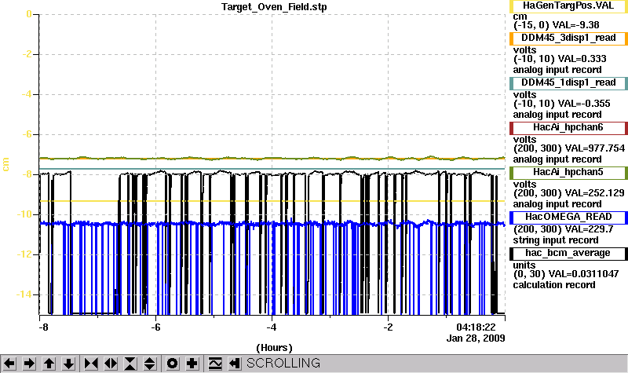
Task: Click the -8 tick label on the time axis
Action: (x=43, y=327)
